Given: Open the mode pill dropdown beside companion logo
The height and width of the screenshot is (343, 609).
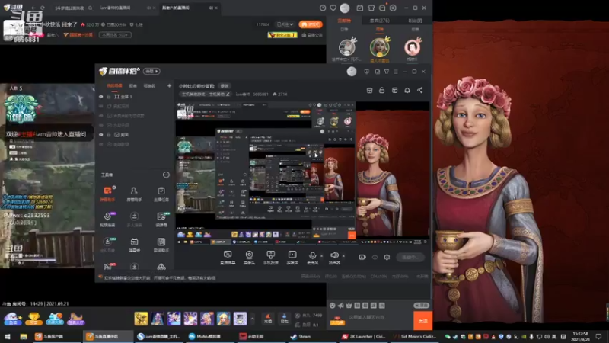Looking at the screenshot, I should point(151,71).
